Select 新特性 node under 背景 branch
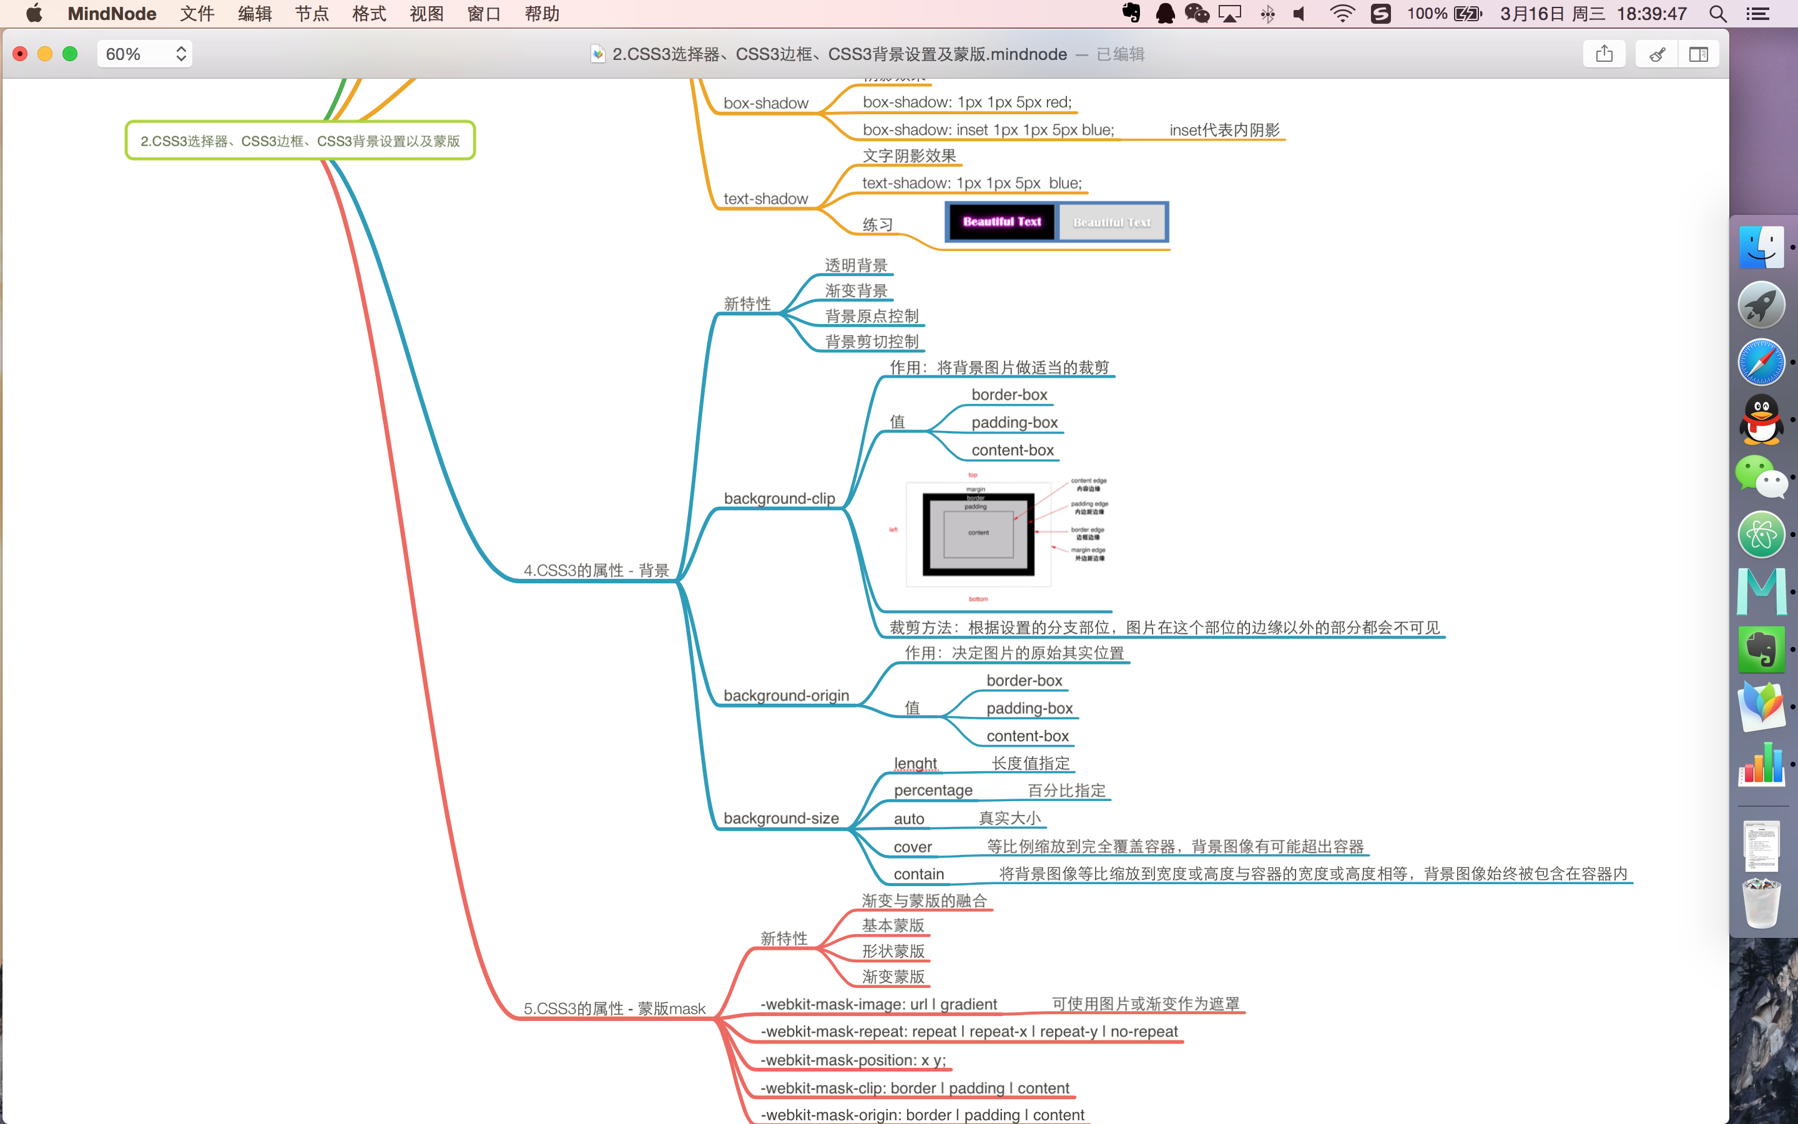1798x1124 pixels. click(x=747, y=303)
